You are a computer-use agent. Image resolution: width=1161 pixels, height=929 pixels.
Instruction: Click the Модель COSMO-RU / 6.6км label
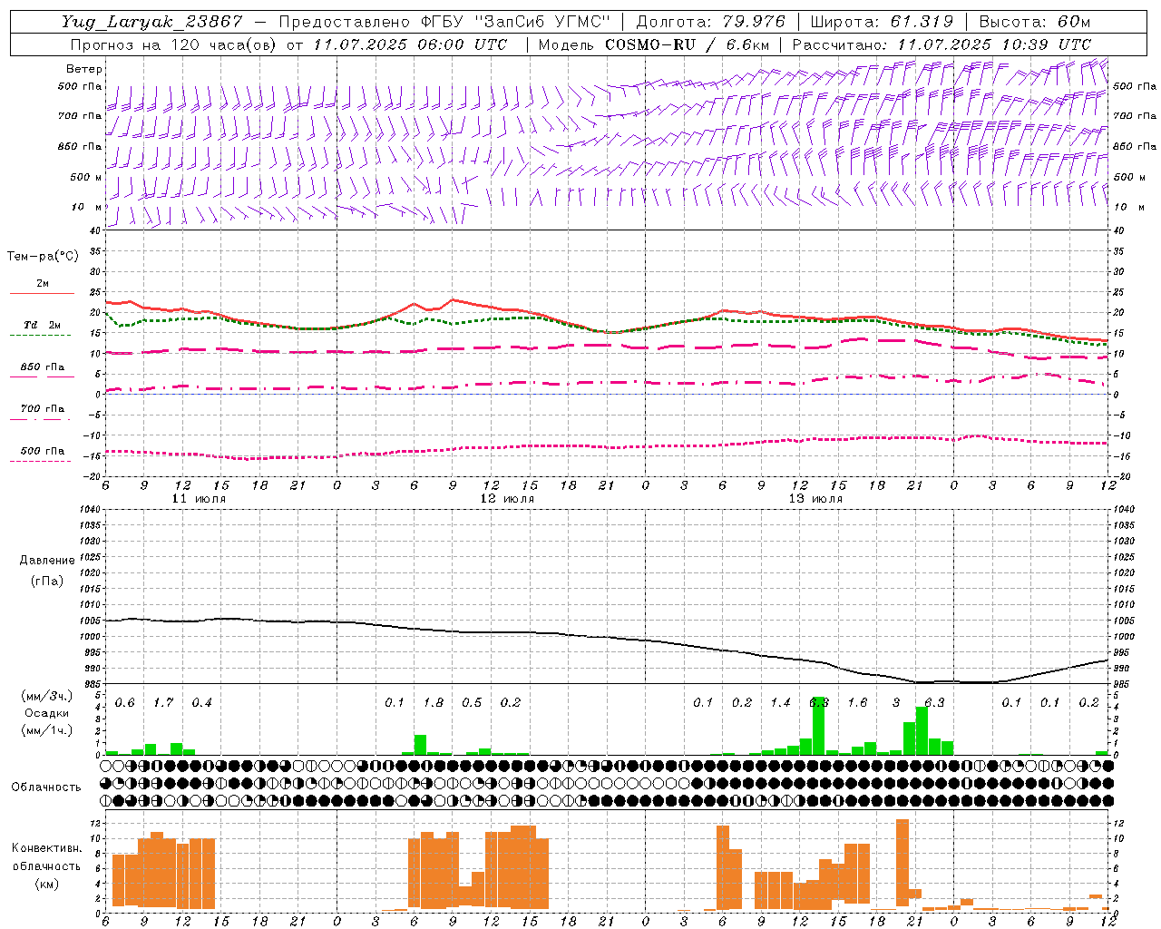[653, 44]
